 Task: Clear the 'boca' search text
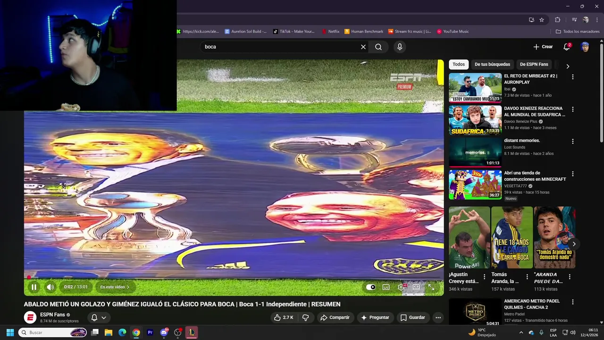[363, 47]
